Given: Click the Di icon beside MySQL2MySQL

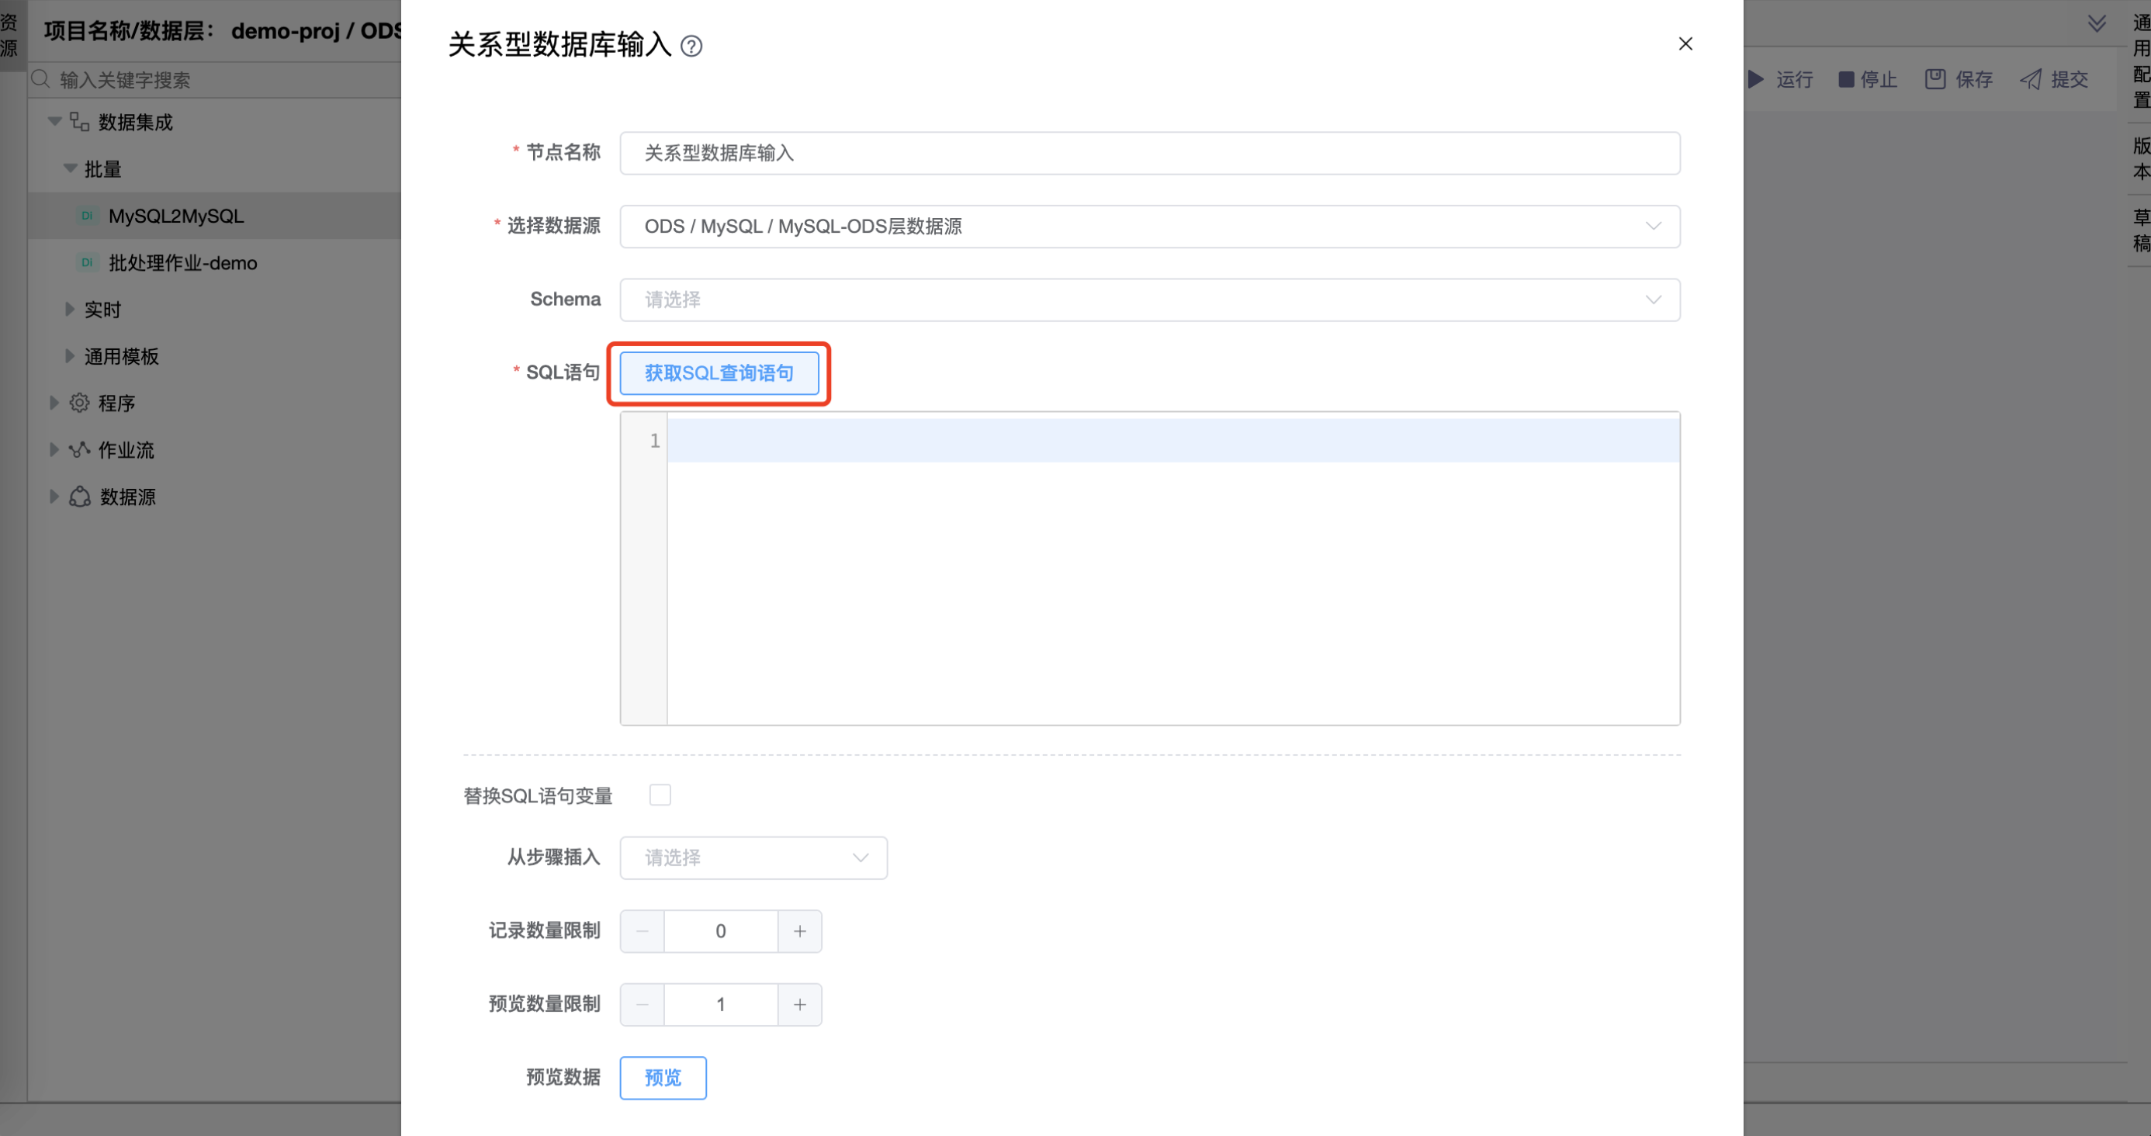Looking at the screenshot, I should tap(87, 216).
